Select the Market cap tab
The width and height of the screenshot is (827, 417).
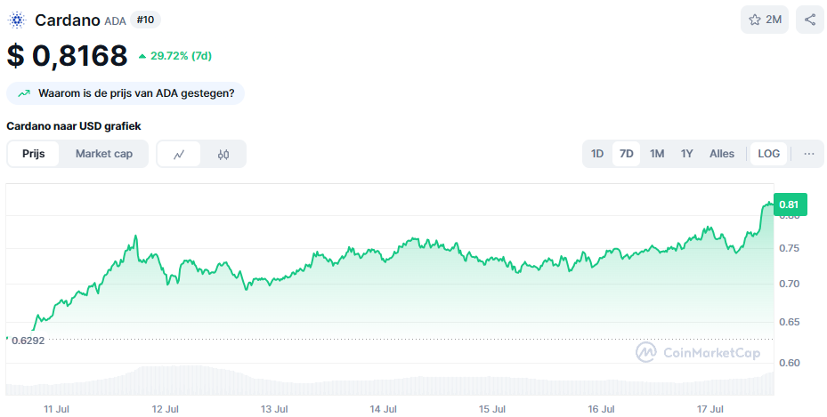104,154
